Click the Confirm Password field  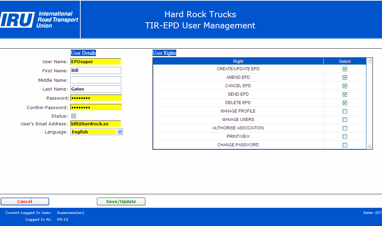(96, 107)
